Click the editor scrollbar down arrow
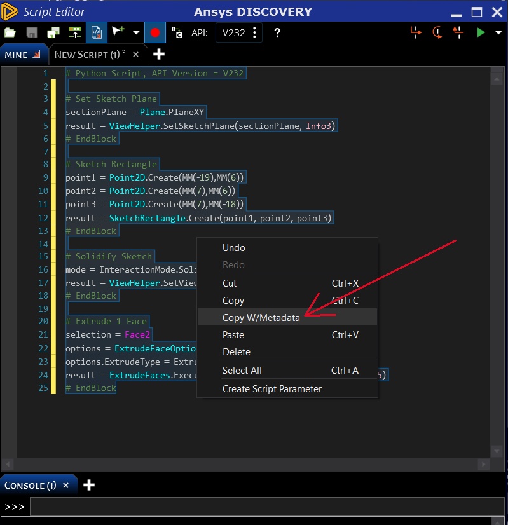This screenshot has width=508, height=525. coord(498,451)
